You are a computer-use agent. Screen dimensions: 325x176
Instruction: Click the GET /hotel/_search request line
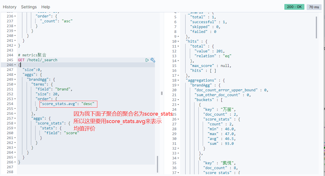38,60
